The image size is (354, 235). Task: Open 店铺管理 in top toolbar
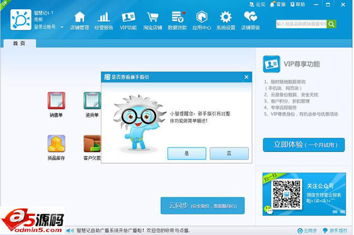80,21
